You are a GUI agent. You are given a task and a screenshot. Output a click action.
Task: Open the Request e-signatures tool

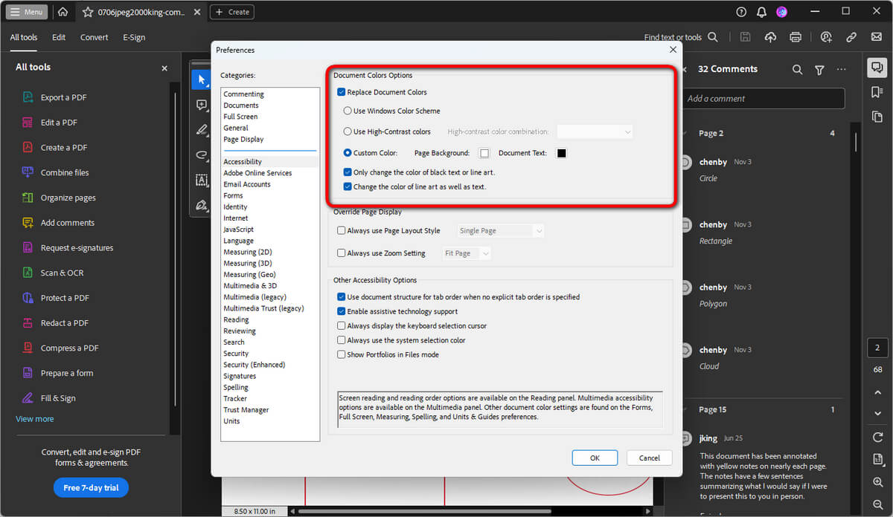coord(77,247)
